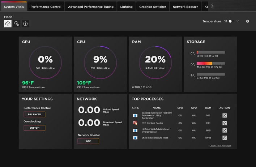This screenshot has height=167, width=256.
Task: End the Intel Innovation Platform Framework process
Action: (x=225, y=116)
